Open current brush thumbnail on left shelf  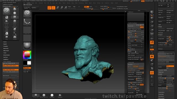point(27,14)
